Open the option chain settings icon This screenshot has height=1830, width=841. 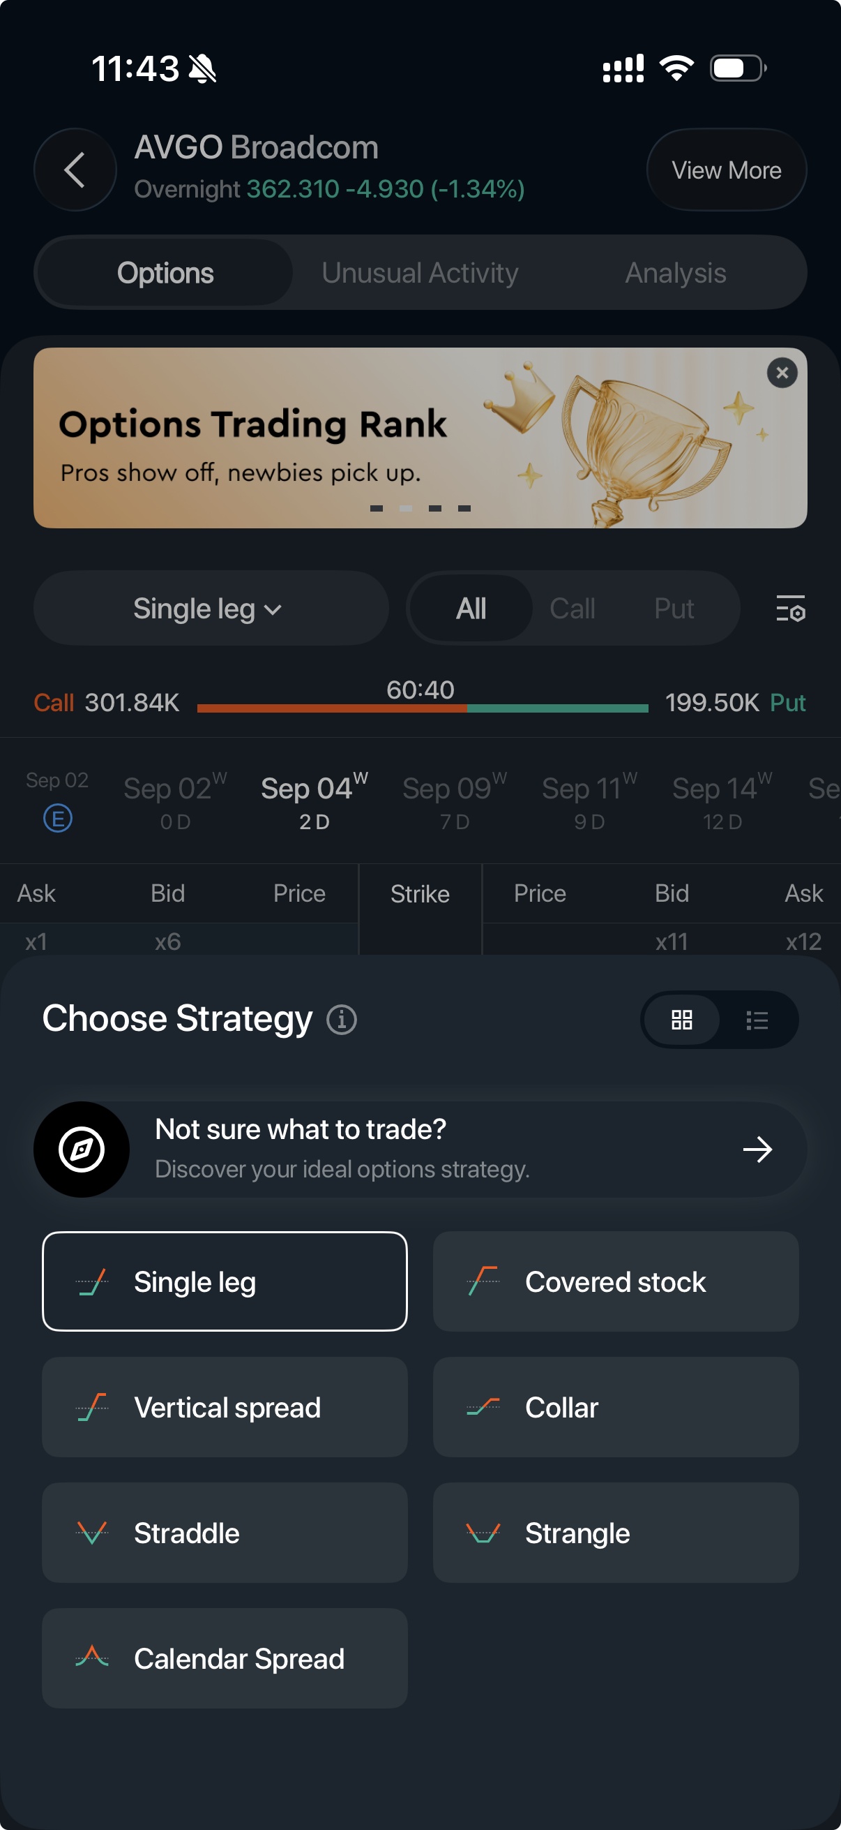[x=790, y=609]
